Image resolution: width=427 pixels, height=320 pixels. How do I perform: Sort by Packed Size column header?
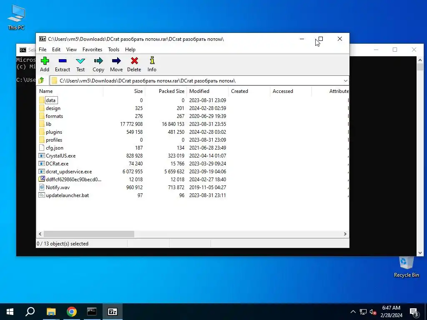click(166, 91)
